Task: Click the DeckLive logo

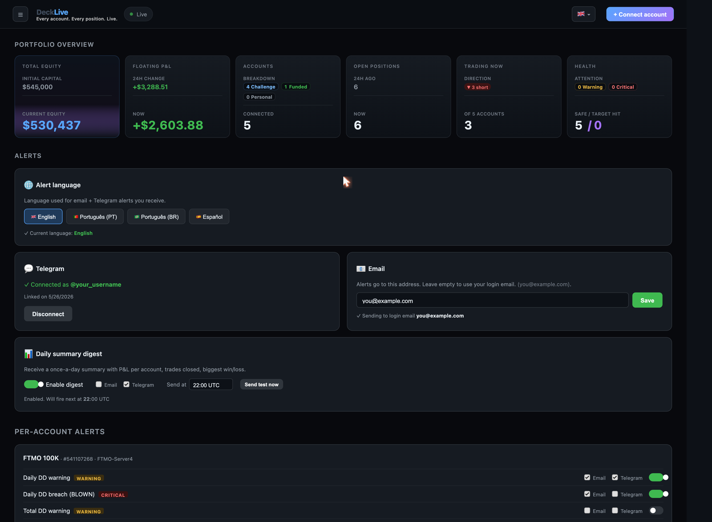Action: [x=52, y=12]
